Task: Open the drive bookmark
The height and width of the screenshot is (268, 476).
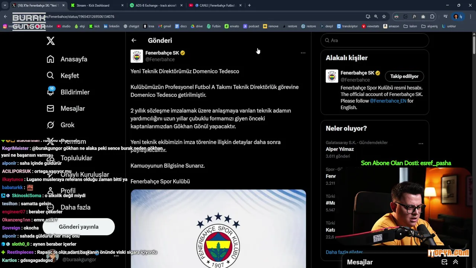Action: 197,26
